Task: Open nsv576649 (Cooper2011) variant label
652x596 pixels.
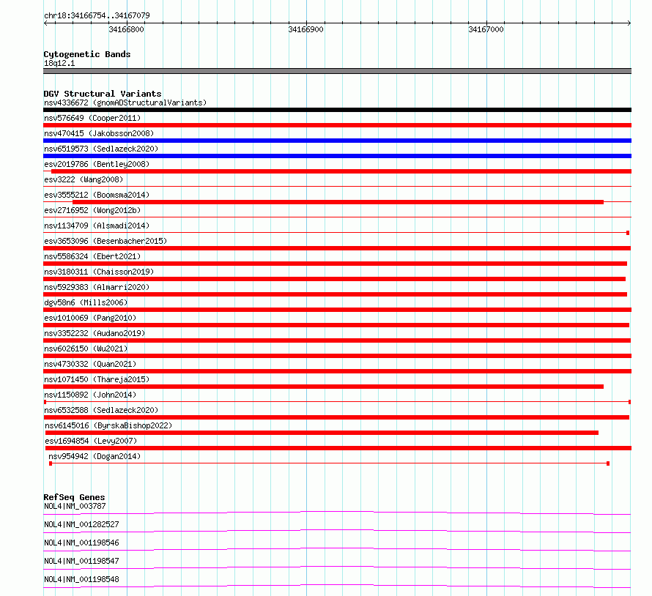Action: [92, 118]
